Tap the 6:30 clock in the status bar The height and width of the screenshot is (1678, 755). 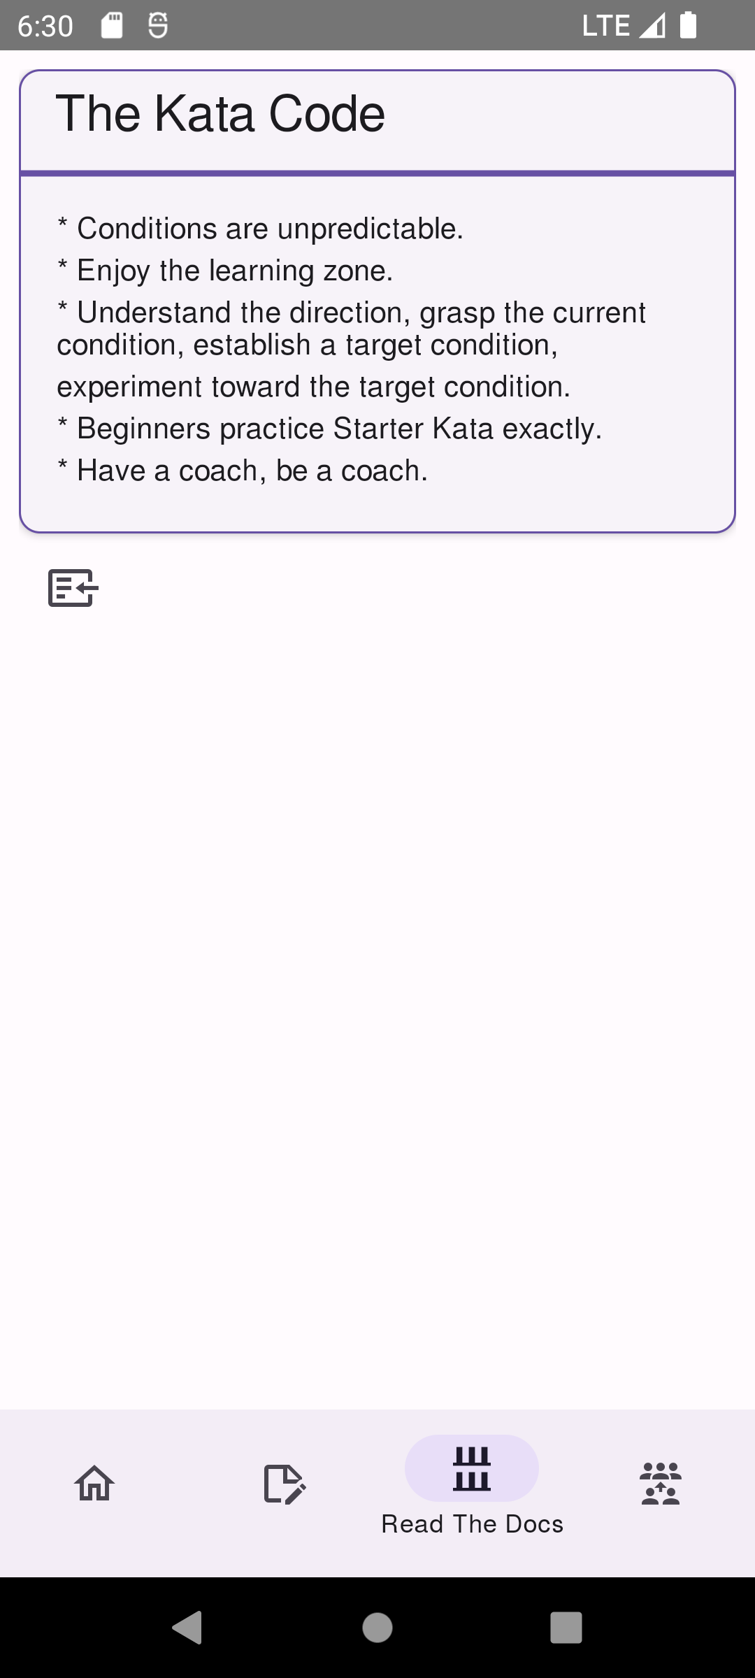pos(45,27)
